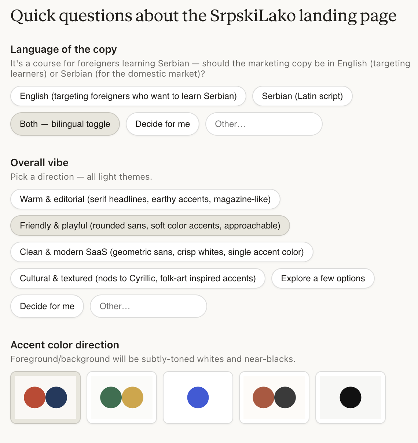Image resolution: width=418 pixels, height=443 pixels.
Task: Click Other input field in the language section
Action: coord(264,124)
